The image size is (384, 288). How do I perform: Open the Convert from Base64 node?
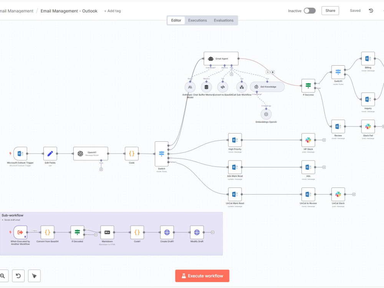(x=48, y=232)
